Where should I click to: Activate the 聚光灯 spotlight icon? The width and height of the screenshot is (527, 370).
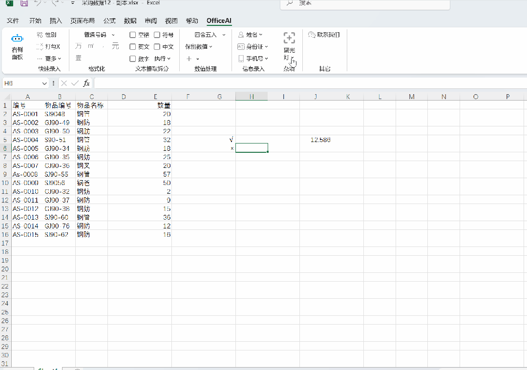[x=289, y=38]
